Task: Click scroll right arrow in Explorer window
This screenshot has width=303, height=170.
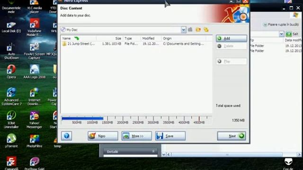Action: point(299,154)
